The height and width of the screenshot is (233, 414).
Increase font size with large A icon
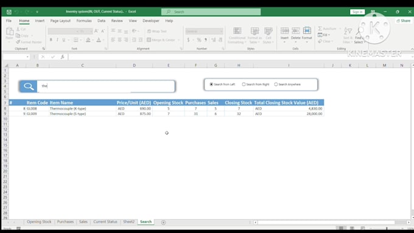point(96,31)
